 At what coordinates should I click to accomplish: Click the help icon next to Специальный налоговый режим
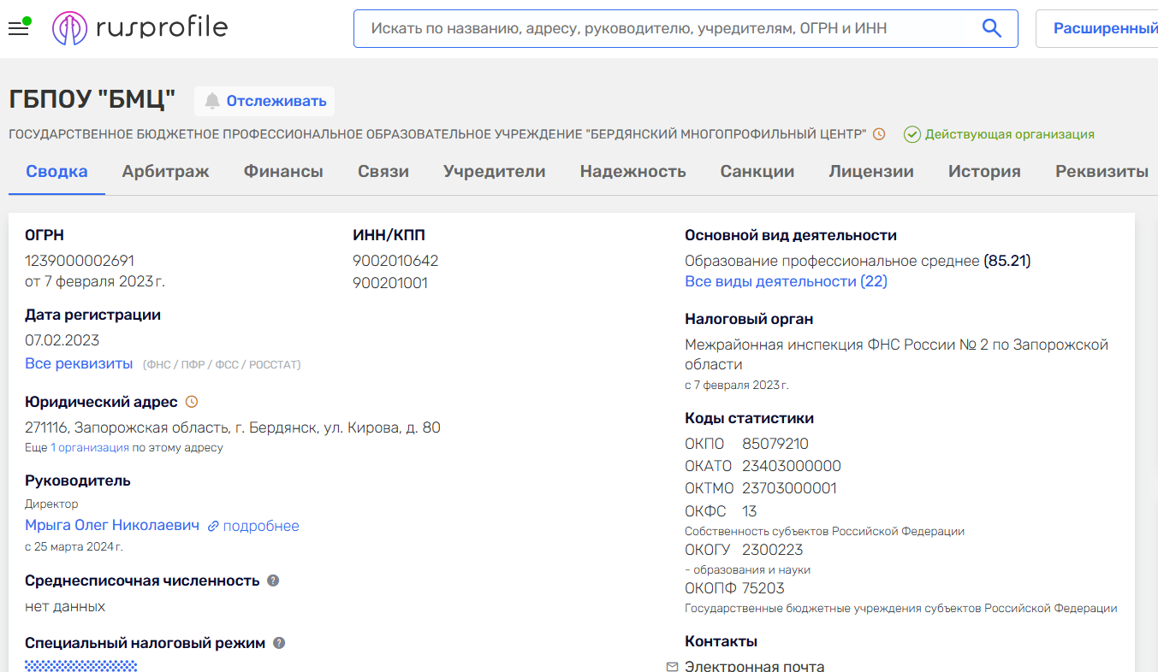click(x=279, y=643)
